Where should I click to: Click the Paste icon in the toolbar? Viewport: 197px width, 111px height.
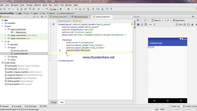click(25, 9)
